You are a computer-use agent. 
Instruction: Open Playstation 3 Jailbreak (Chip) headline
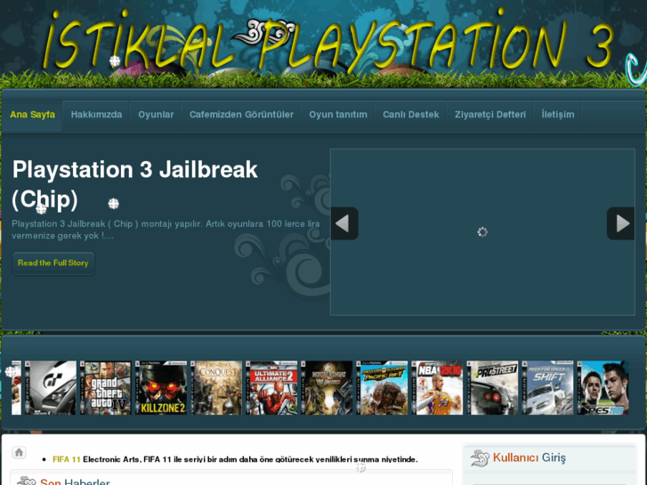click(x=135, y=184)
